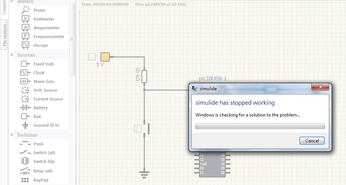Select the pic18f458 chip body
Screen dimensions: 346x185
pyautogui.click(x=212, y=164)
